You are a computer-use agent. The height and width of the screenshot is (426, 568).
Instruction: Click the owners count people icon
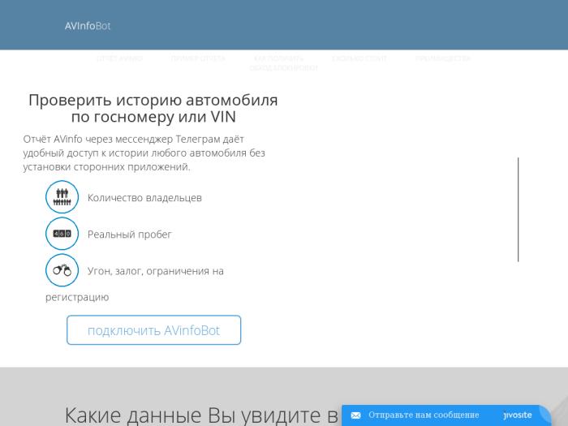62,197
